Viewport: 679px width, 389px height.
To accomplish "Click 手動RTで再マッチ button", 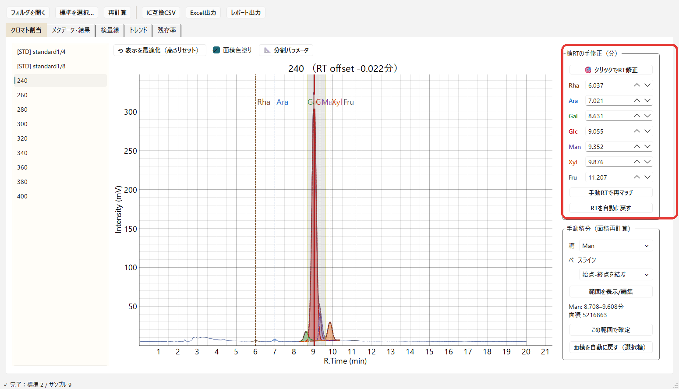I will pyautogui.click(x=611, y=193).
